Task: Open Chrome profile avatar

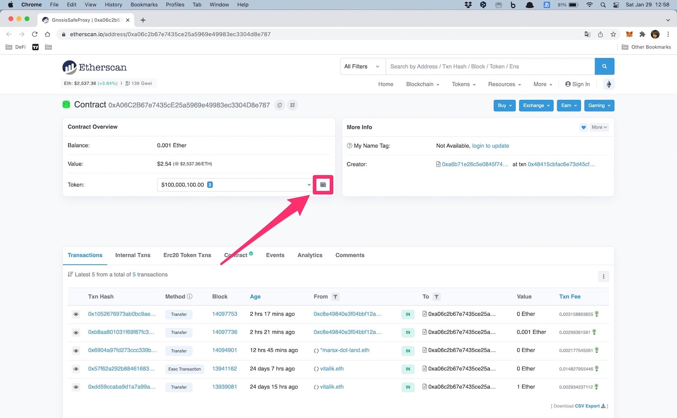Action: click(655, 34)
